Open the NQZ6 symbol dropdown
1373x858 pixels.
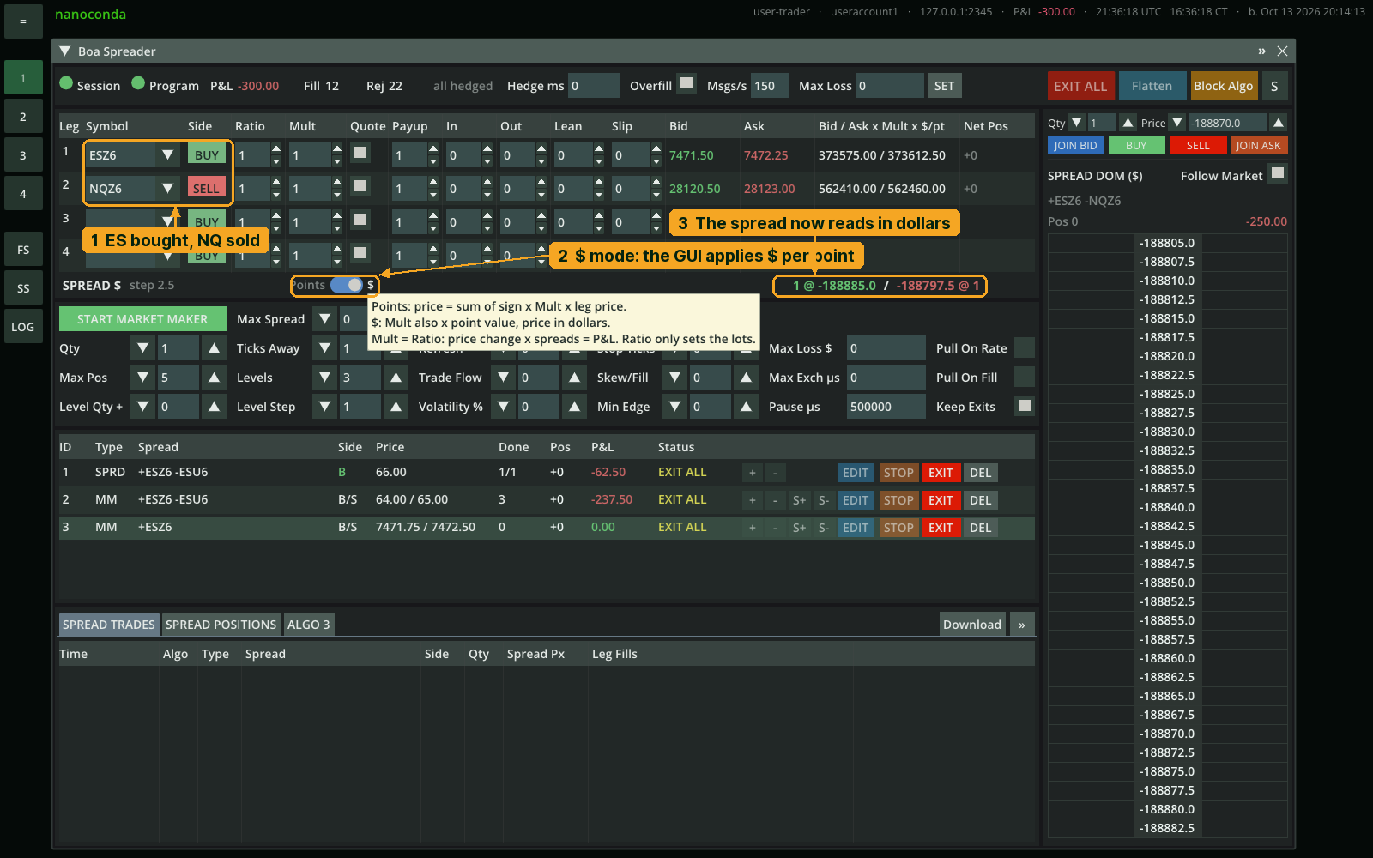pos(167,189)
